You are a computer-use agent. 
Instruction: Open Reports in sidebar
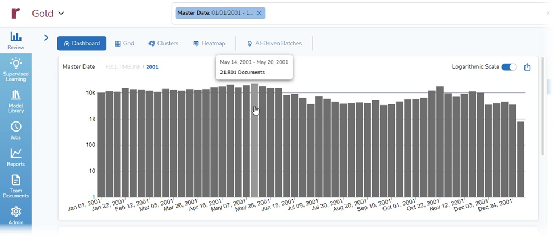coord(16,157)
